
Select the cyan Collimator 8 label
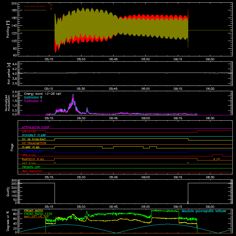click(33, 97)
